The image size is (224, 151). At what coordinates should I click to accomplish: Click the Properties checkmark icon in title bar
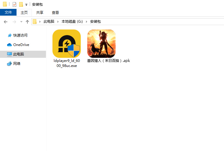click(14, 4)
